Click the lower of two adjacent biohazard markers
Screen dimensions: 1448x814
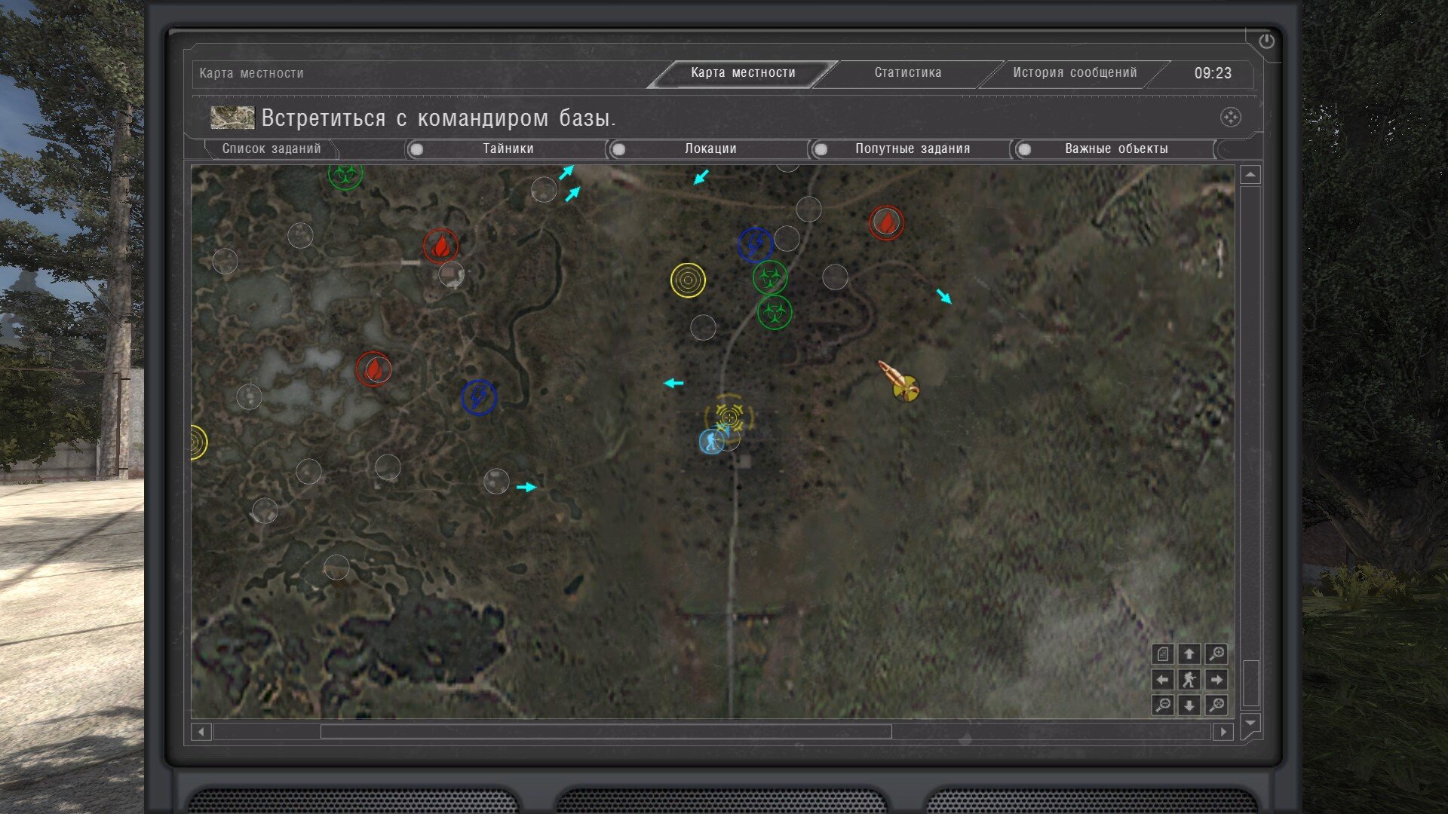[x=775, y=312]
